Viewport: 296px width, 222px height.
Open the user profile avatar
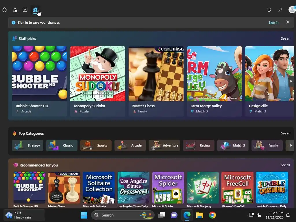(292, 10)
